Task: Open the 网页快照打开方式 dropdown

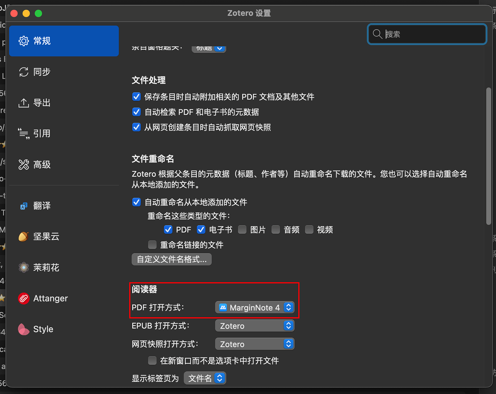Action: (255, 344)
